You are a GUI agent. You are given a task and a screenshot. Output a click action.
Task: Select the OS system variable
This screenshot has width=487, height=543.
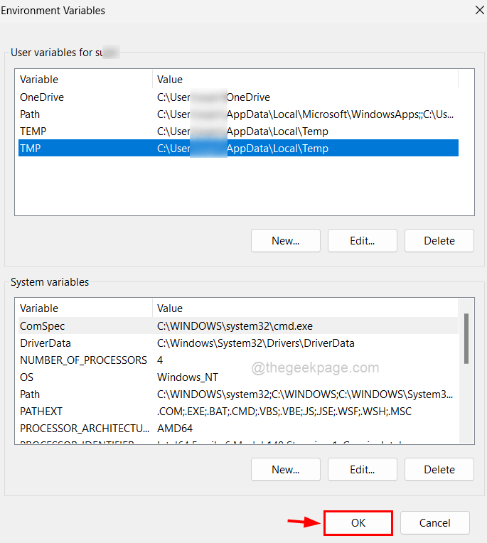(27, 377)
